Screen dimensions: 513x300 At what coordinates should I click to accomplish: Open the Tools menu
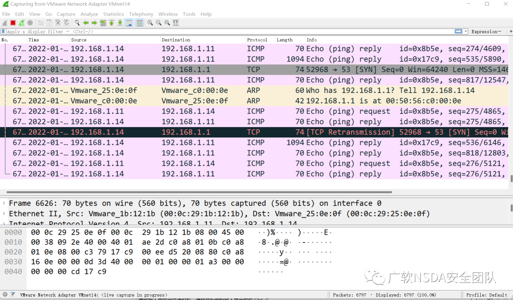click(x=189, y=14)
